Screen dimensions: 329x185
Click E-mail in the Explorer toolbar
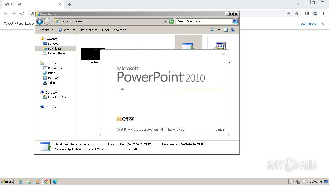pos(106,30)
